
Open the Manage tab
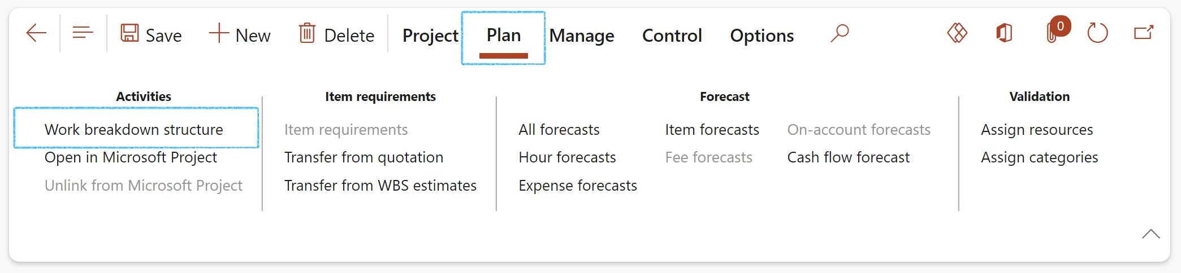click(x=582, y=36)
